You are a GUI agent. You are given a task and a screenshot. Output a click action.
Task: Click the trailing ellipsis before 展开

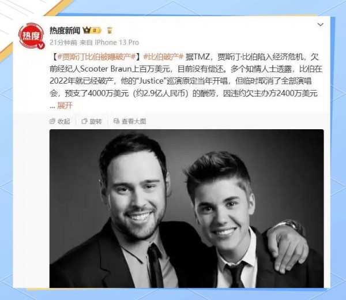click(52, 107)
